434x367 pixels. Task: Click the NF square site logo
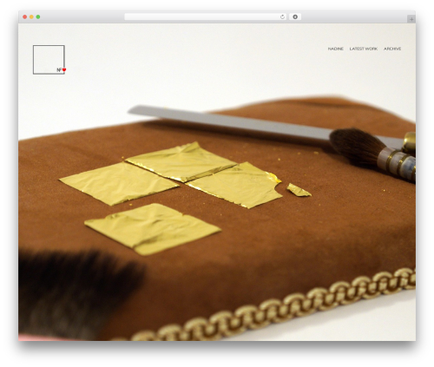tap(49, 60)
